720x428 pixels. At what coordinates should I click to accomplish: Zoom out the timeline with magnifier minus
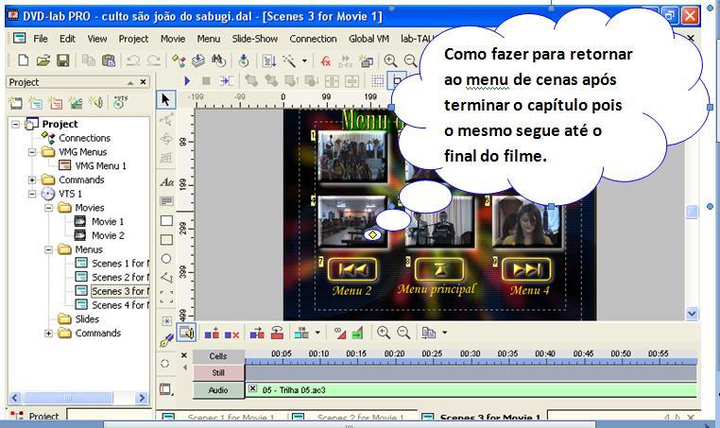click(403, 333)
